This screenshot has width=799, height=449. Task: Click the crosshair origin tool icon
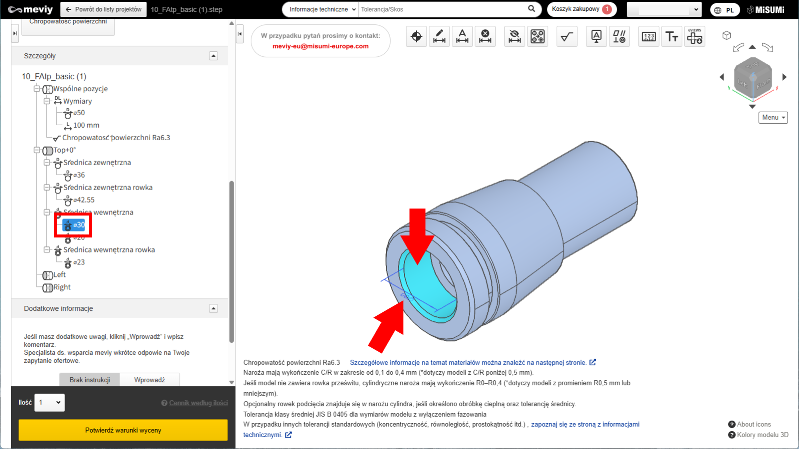coord(416,36)
